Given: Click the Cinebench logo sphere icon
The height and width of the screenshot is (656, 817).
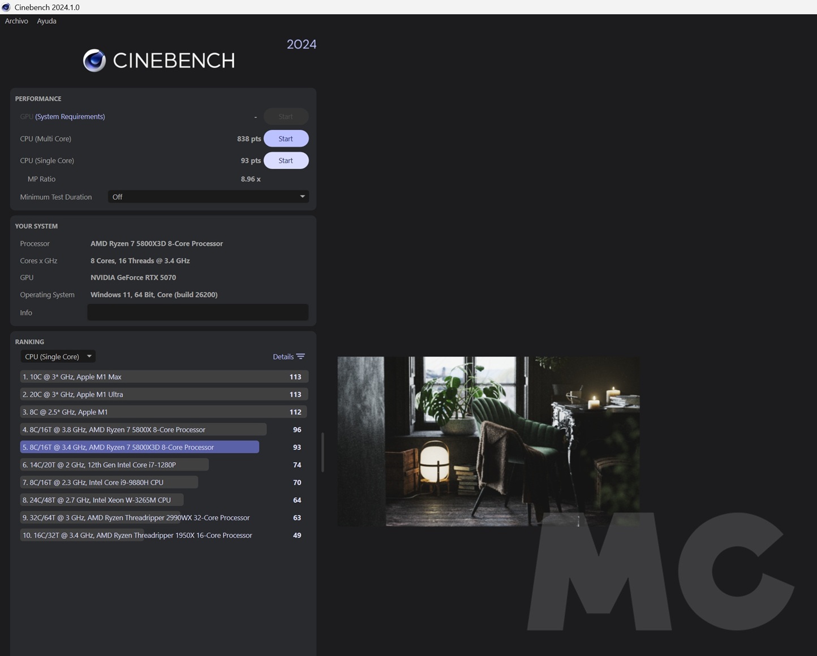Looking at the screenshot, I should tap(94, 61).
